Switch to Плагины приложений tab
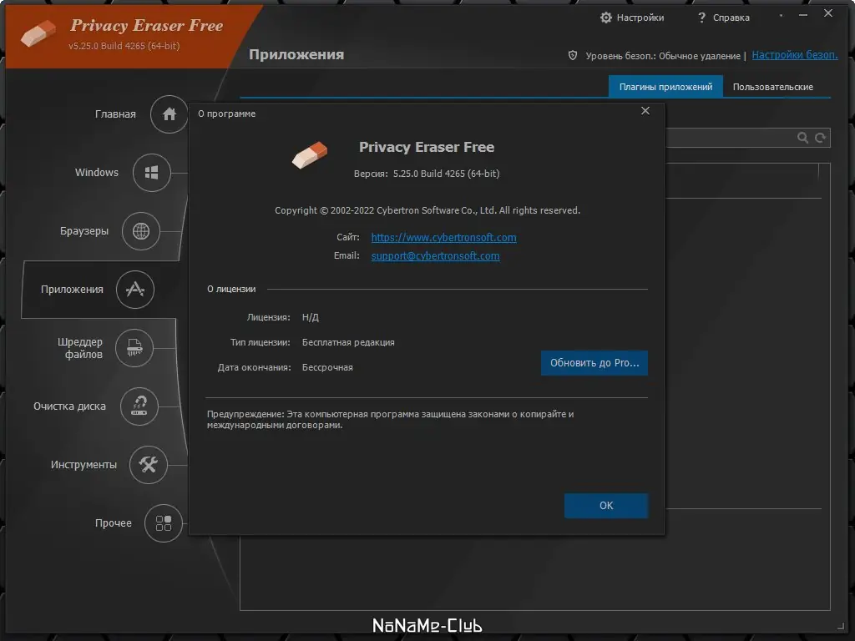 tap(665, 87)
